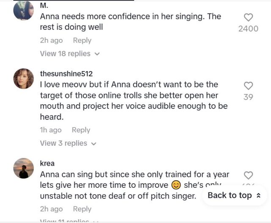Click the 39 like count

click(249, 97)
